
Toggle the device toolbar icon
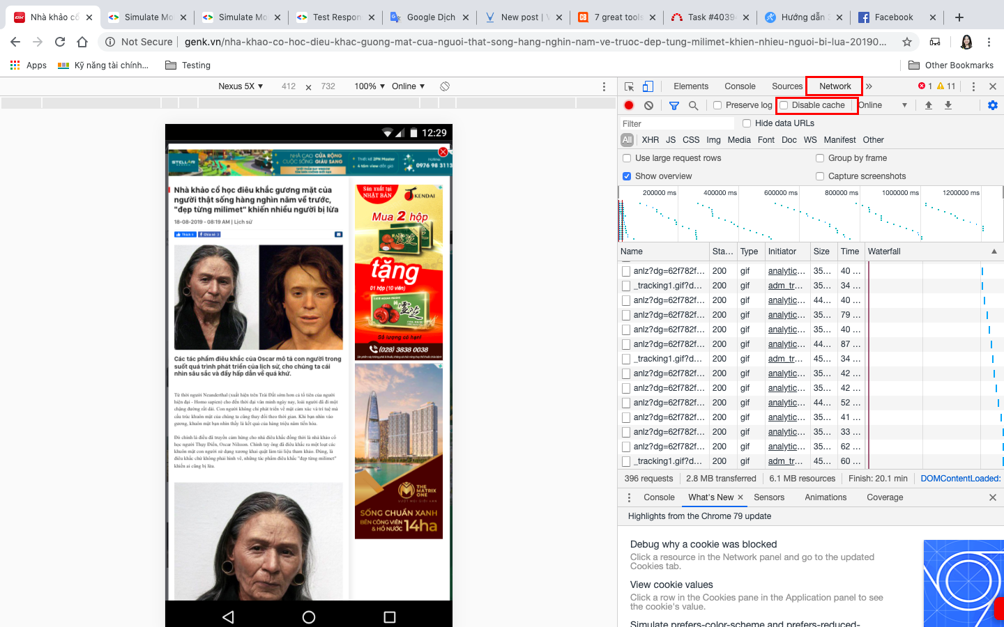tap(648, 86)
